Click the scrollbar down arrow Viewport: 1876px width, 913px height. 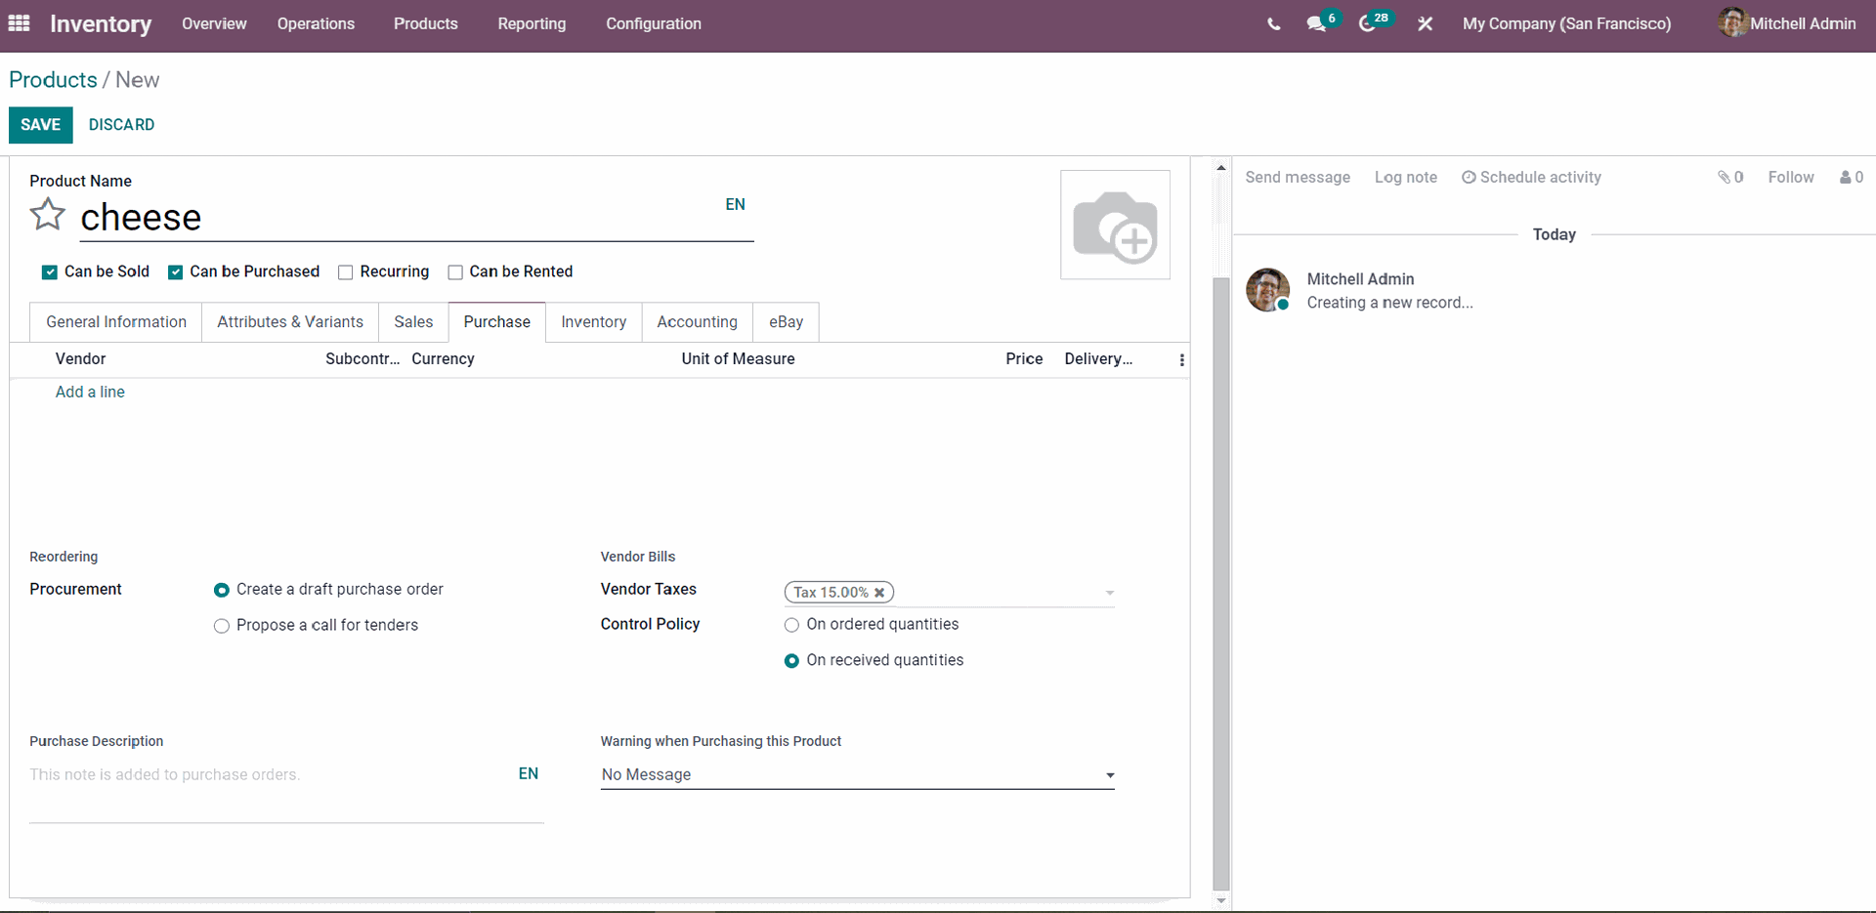coord(1220,901)
